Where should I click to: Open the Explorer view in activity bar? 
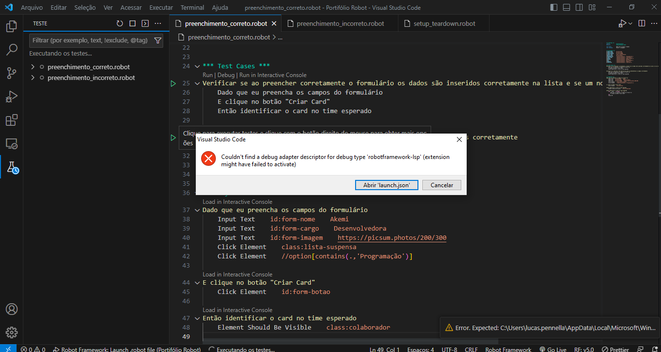[x=12, y=26]
